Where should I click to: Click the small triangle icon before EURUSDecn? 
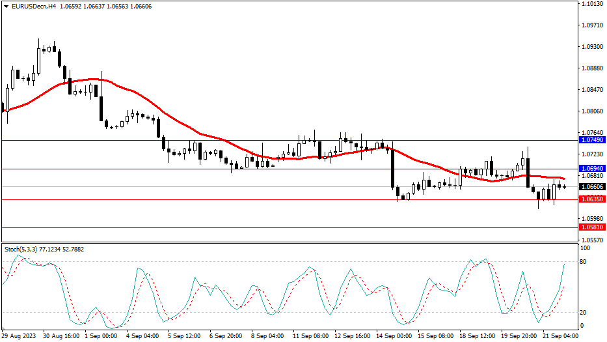pyautogui.click(x=5, y=7)
